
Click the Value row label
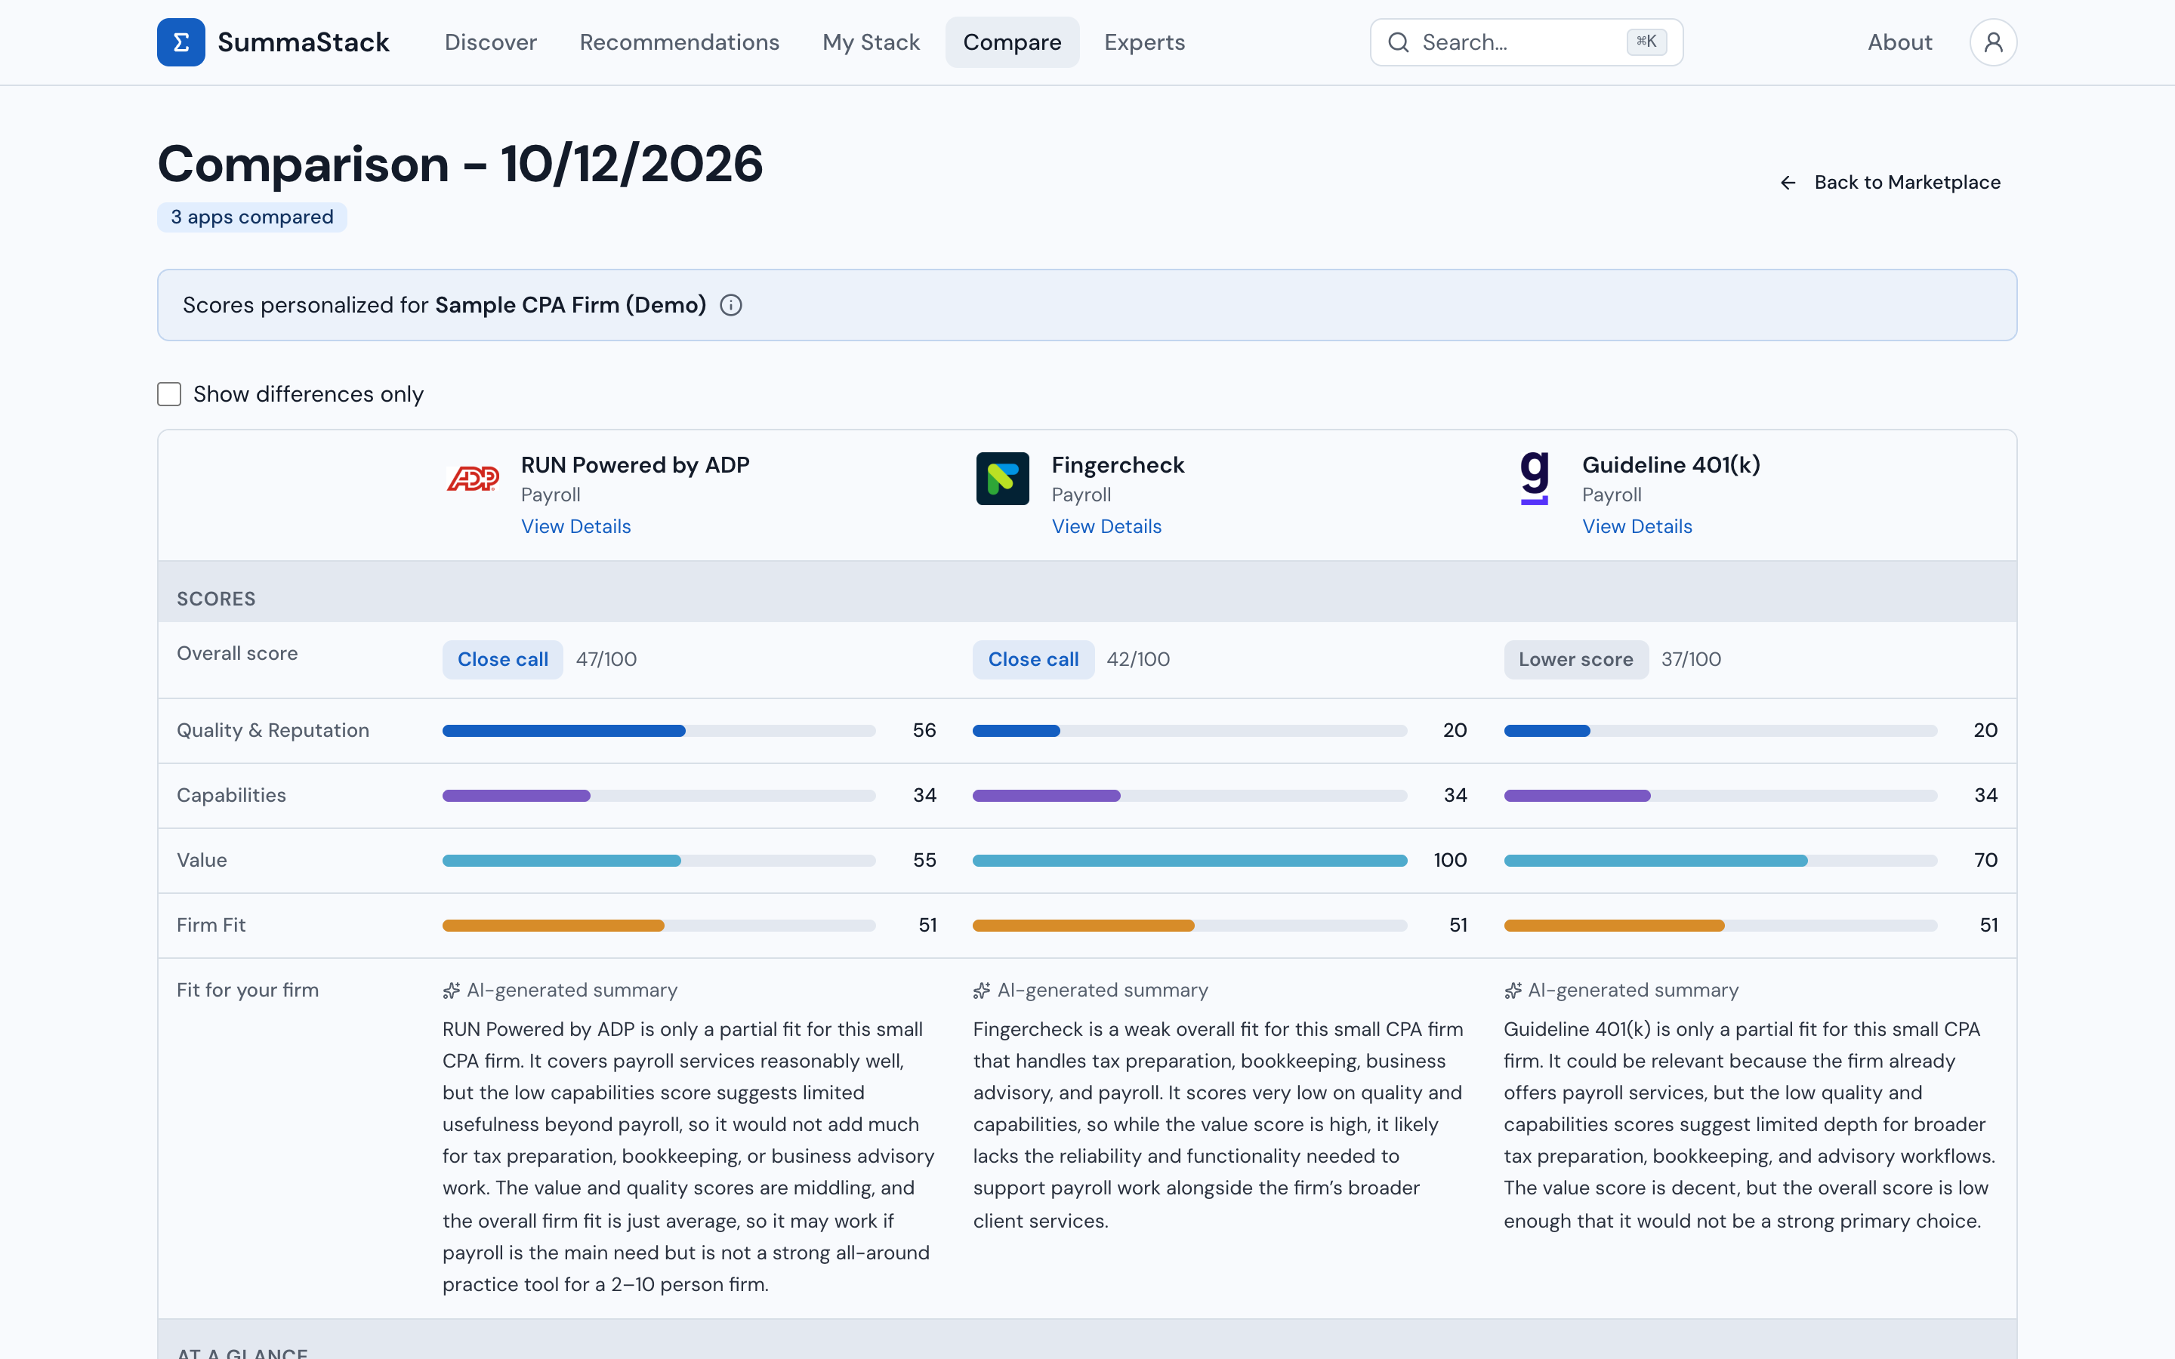[x=202, y=860]
